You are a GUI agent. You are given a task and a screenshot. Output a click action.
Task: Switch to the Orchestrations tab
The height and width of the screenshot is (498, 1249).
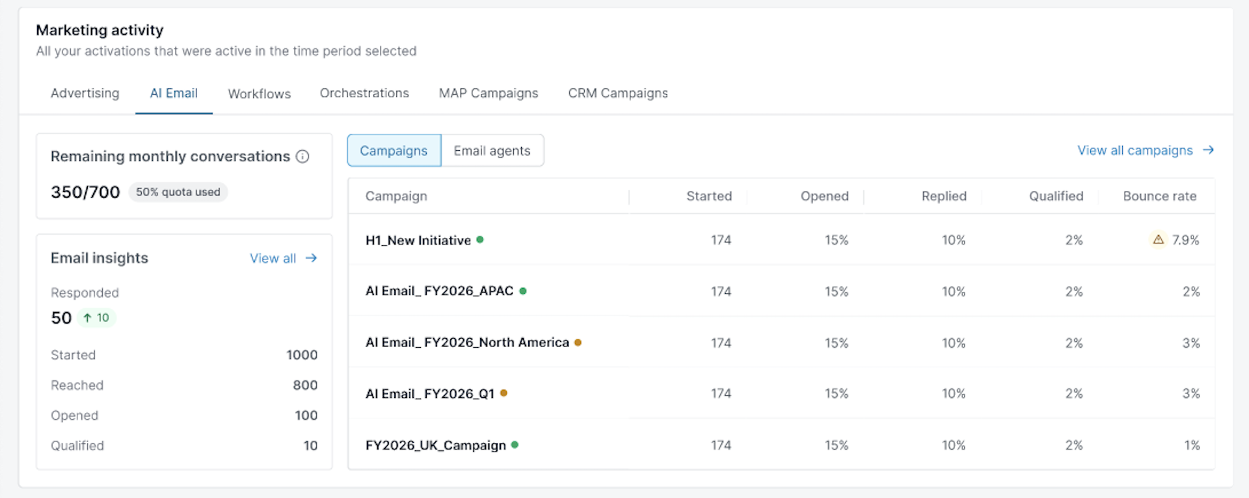pyautogui.click(x=364, y=94)
